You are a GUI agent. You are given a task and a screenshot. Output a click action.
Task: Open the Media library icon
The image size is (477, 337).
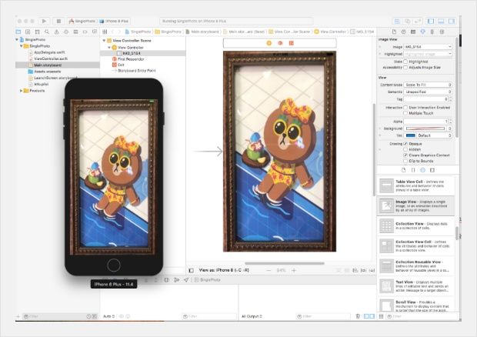coord(432,170)
